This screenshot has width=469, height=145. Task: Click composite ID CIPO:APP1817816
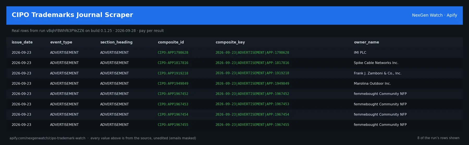click(173, 63)
